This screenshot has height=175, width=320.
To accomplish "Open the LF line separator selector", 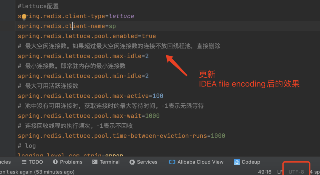I will (x=280, y=172).
